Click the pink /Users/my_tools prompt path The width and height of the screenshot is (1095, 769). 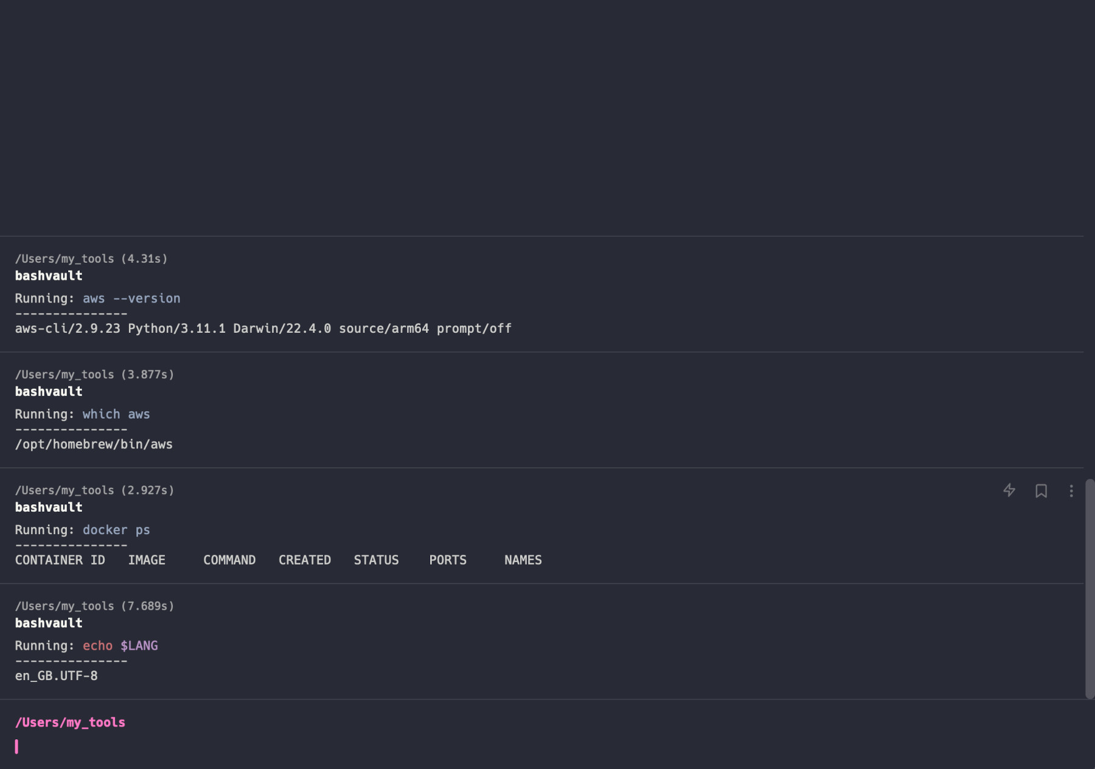70,722
